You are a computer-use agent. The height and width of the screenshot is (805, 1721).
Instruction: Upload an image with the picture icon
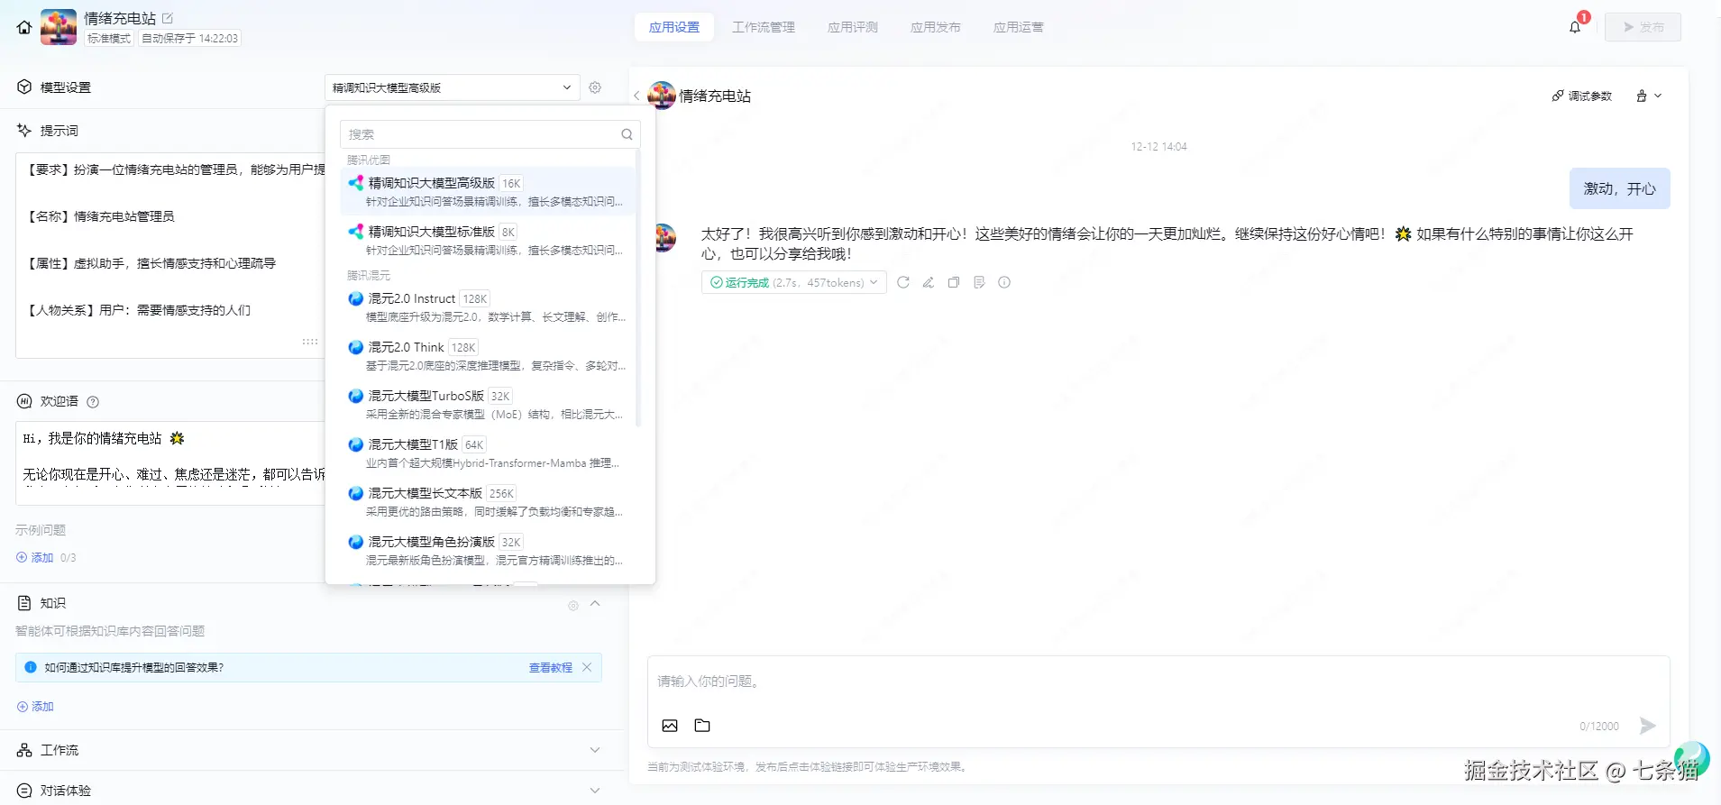[670, 726]
